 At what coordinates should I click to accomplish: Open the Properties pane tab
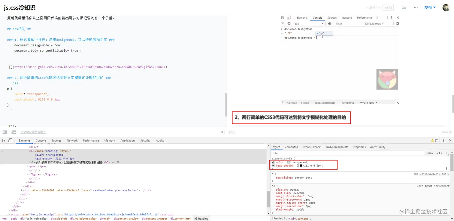pyautogui.click(x=359, y=147)
